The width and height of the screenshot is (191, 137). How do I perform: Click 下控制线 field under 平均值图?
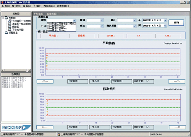(x=122, y=81)
